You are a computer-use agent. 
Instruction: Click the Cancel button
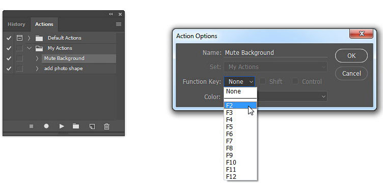click(351, 74)
